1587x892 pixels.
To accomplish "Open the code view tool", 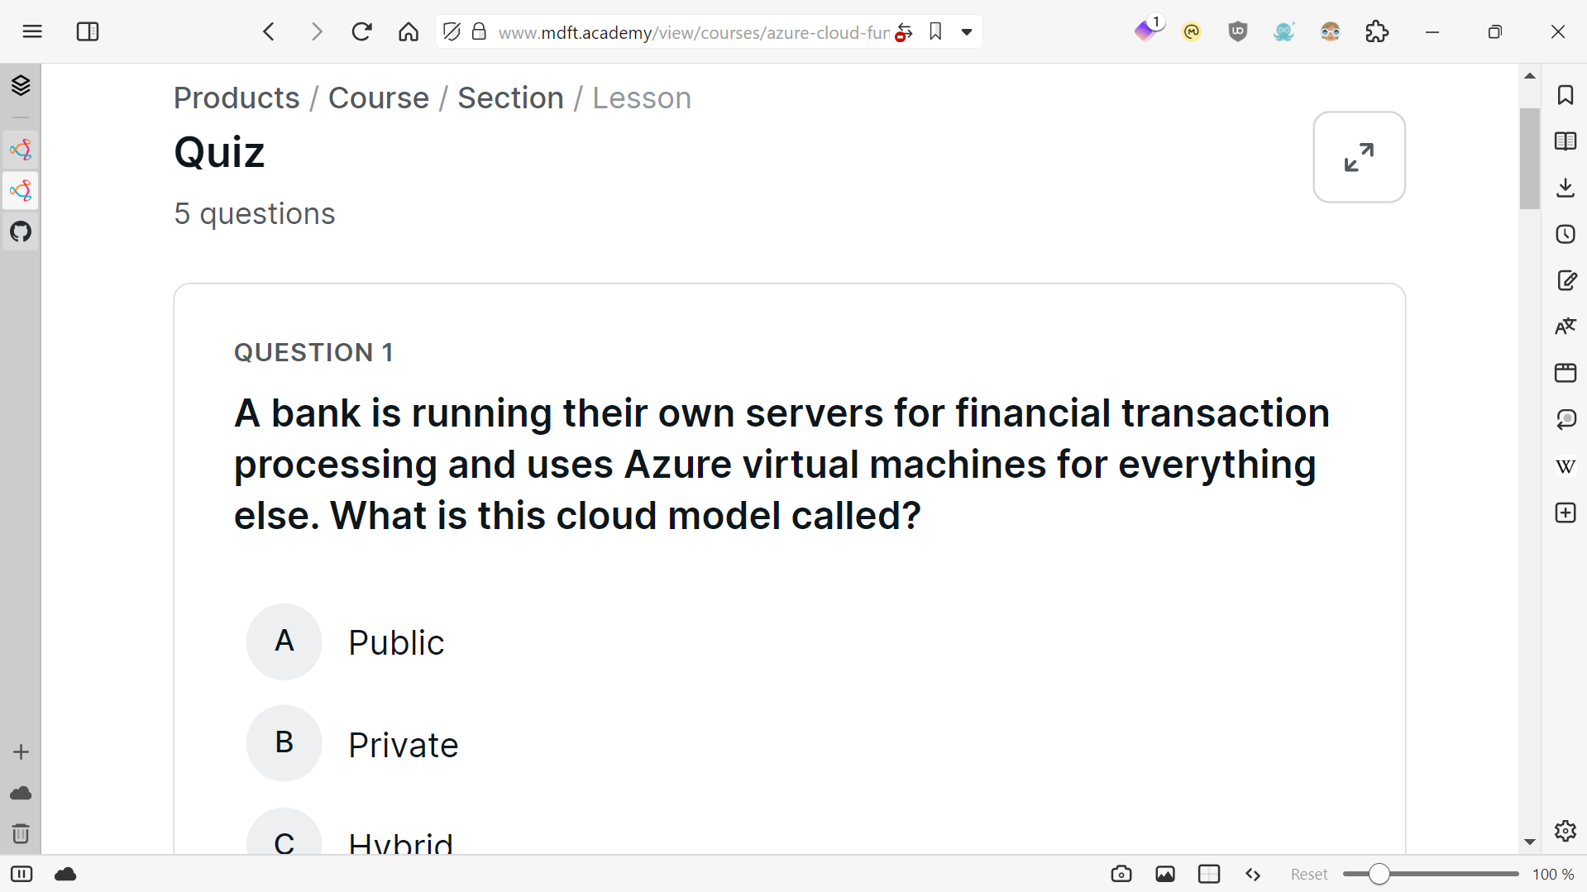I will (x=1253, y=874).
